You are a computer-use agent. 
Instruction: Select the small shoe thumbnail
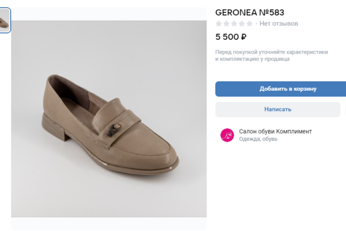point(5,21)
